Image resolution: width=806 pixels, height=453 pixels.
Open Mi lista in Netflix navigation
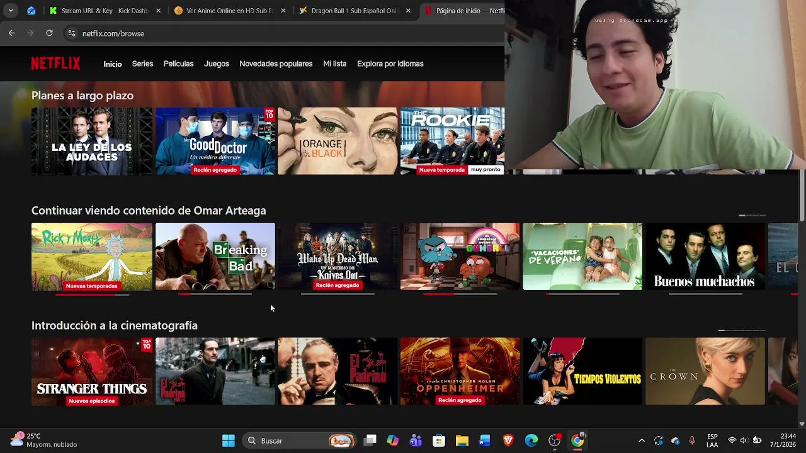click(x=334, y=64)
